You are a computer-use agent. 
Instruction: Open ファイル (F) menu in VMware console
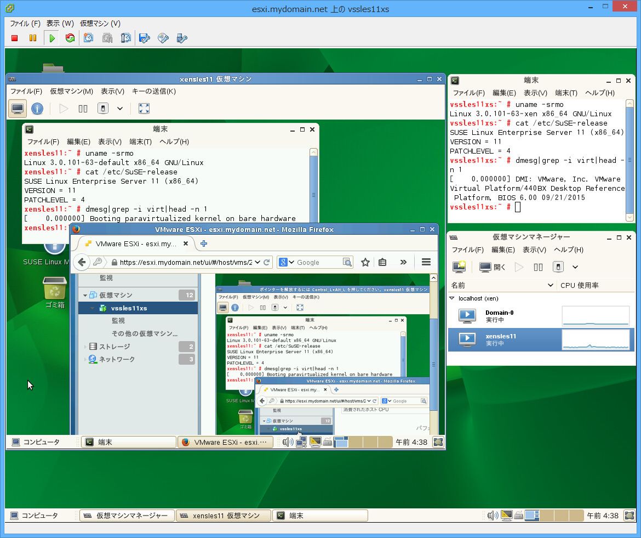25,24
